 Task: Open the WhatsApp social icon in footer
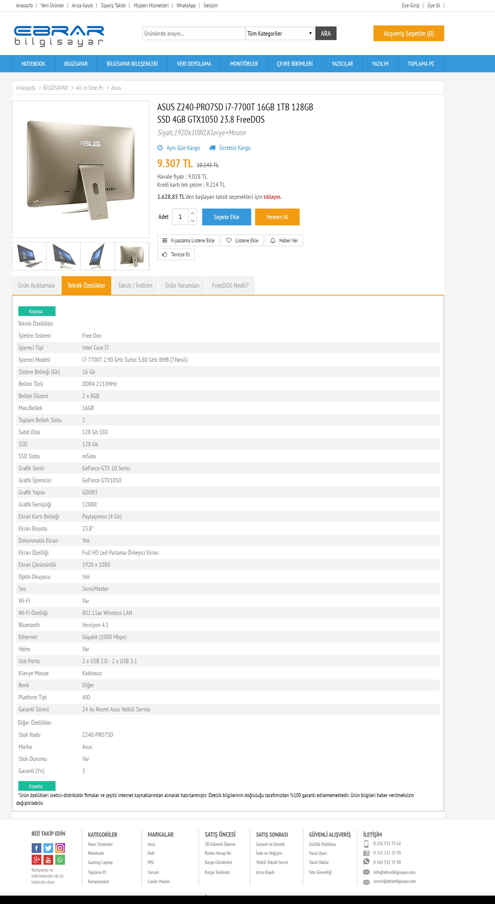(x=60, y=860)
